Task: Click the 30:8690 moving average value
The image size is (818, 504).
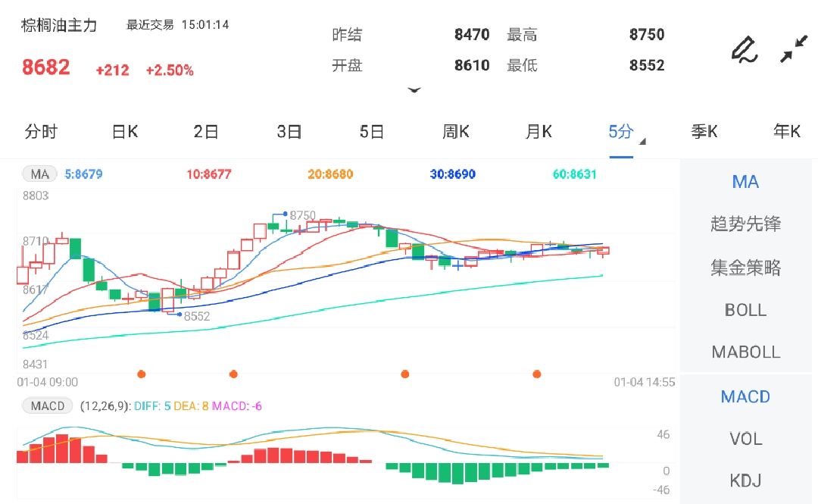Action: [452, 174]
